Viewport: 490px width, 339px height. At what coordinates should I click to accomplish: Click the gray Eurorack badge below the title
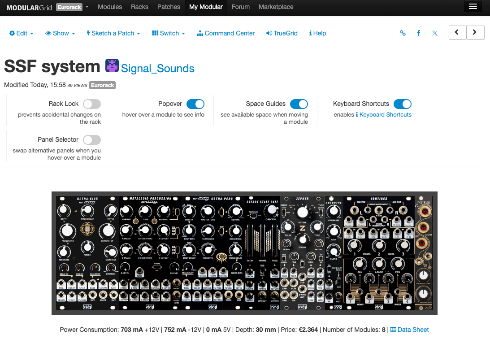click(x=103, y=85)
